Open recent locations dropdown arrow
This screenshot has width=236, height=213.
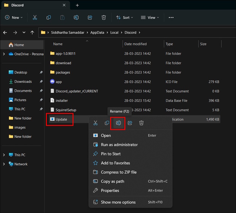(x=24, y=32)
